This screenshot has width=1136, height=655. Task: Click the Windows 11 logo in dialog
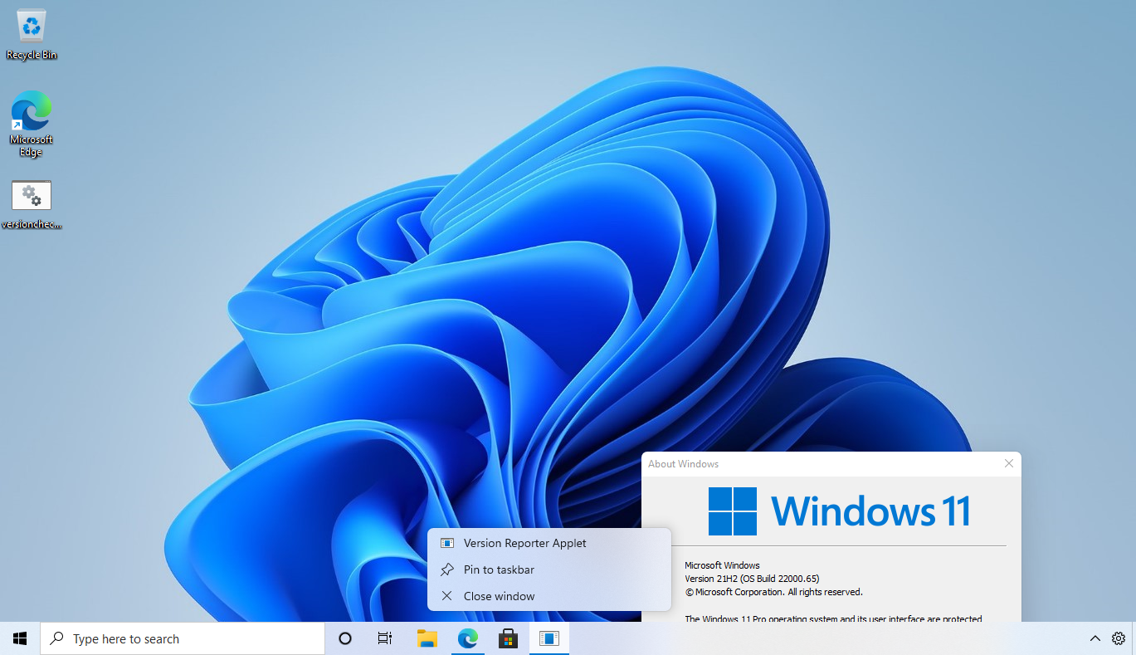tap(839, 511)
